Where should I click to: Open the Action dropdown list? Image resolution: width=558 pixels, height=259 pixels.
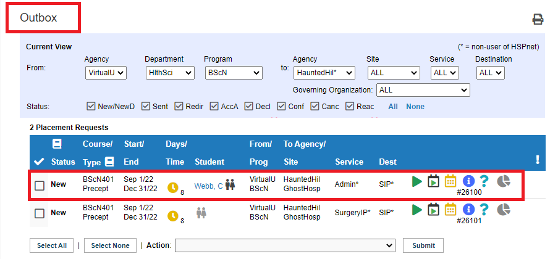pyautogui.click(x=285, y=245)
